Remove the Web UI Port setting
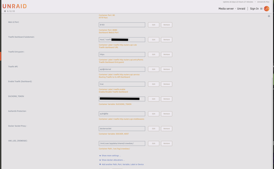 [167, 25]
